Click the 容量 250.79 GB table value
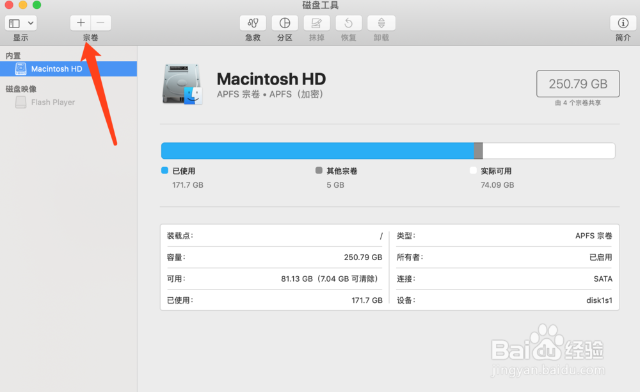 click(x=363, y=257)
